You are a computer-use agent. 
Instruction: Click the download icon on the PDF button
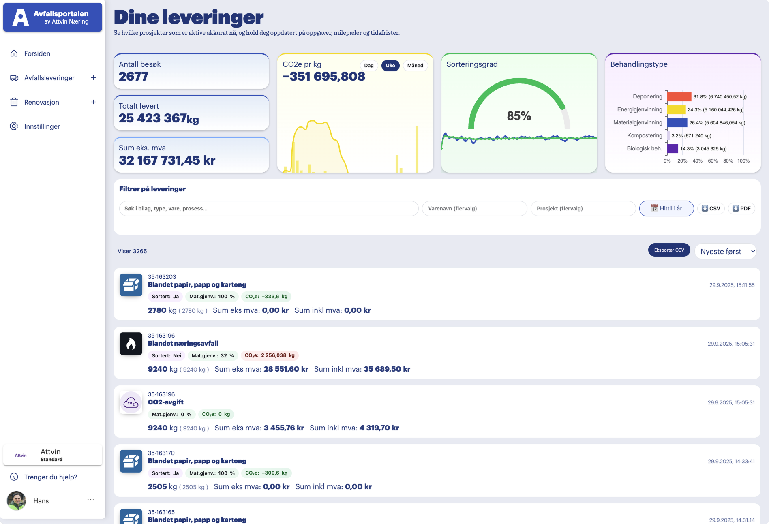[x=736, y=208]
